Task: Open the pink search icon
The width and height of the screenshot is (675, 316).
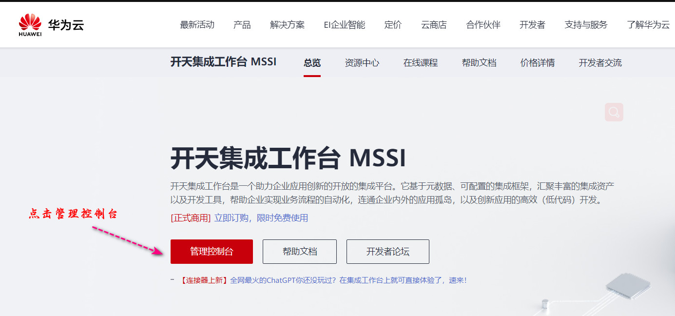Action: coord(614,112)
